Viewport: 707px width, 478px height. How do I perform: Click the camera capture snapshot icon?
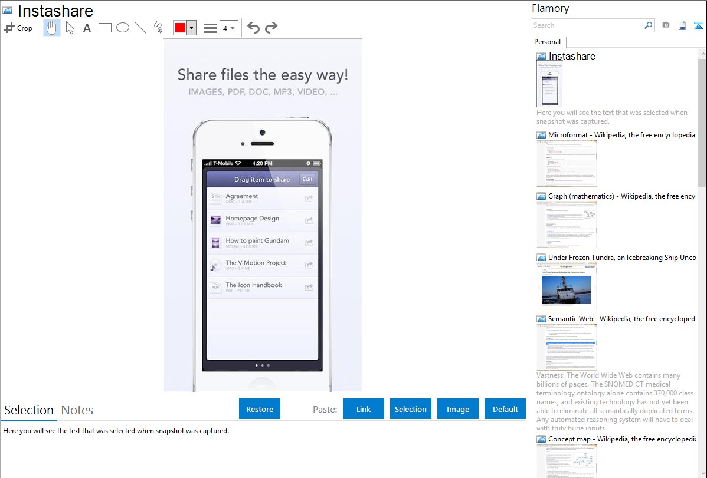tap(666, 25)
